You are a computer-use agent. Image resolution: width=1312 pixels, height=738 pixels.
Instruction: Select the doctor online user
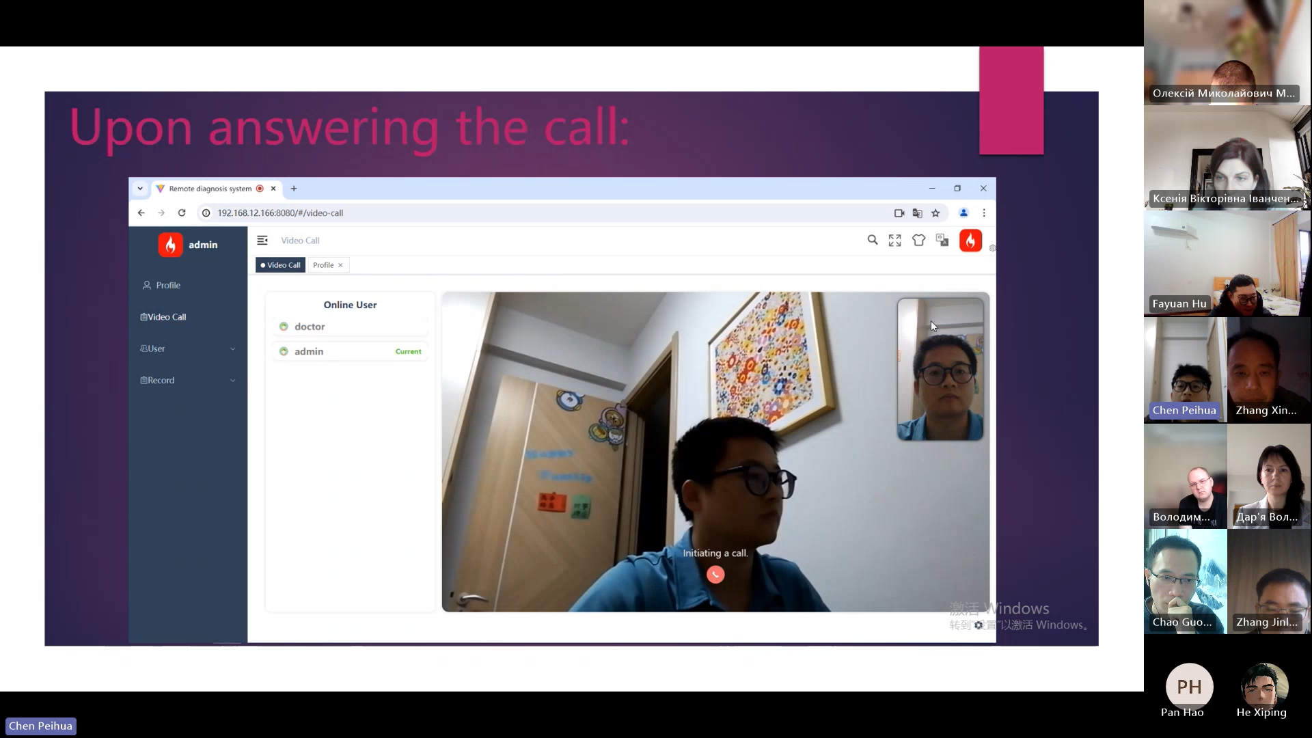(x=310, y=327)
